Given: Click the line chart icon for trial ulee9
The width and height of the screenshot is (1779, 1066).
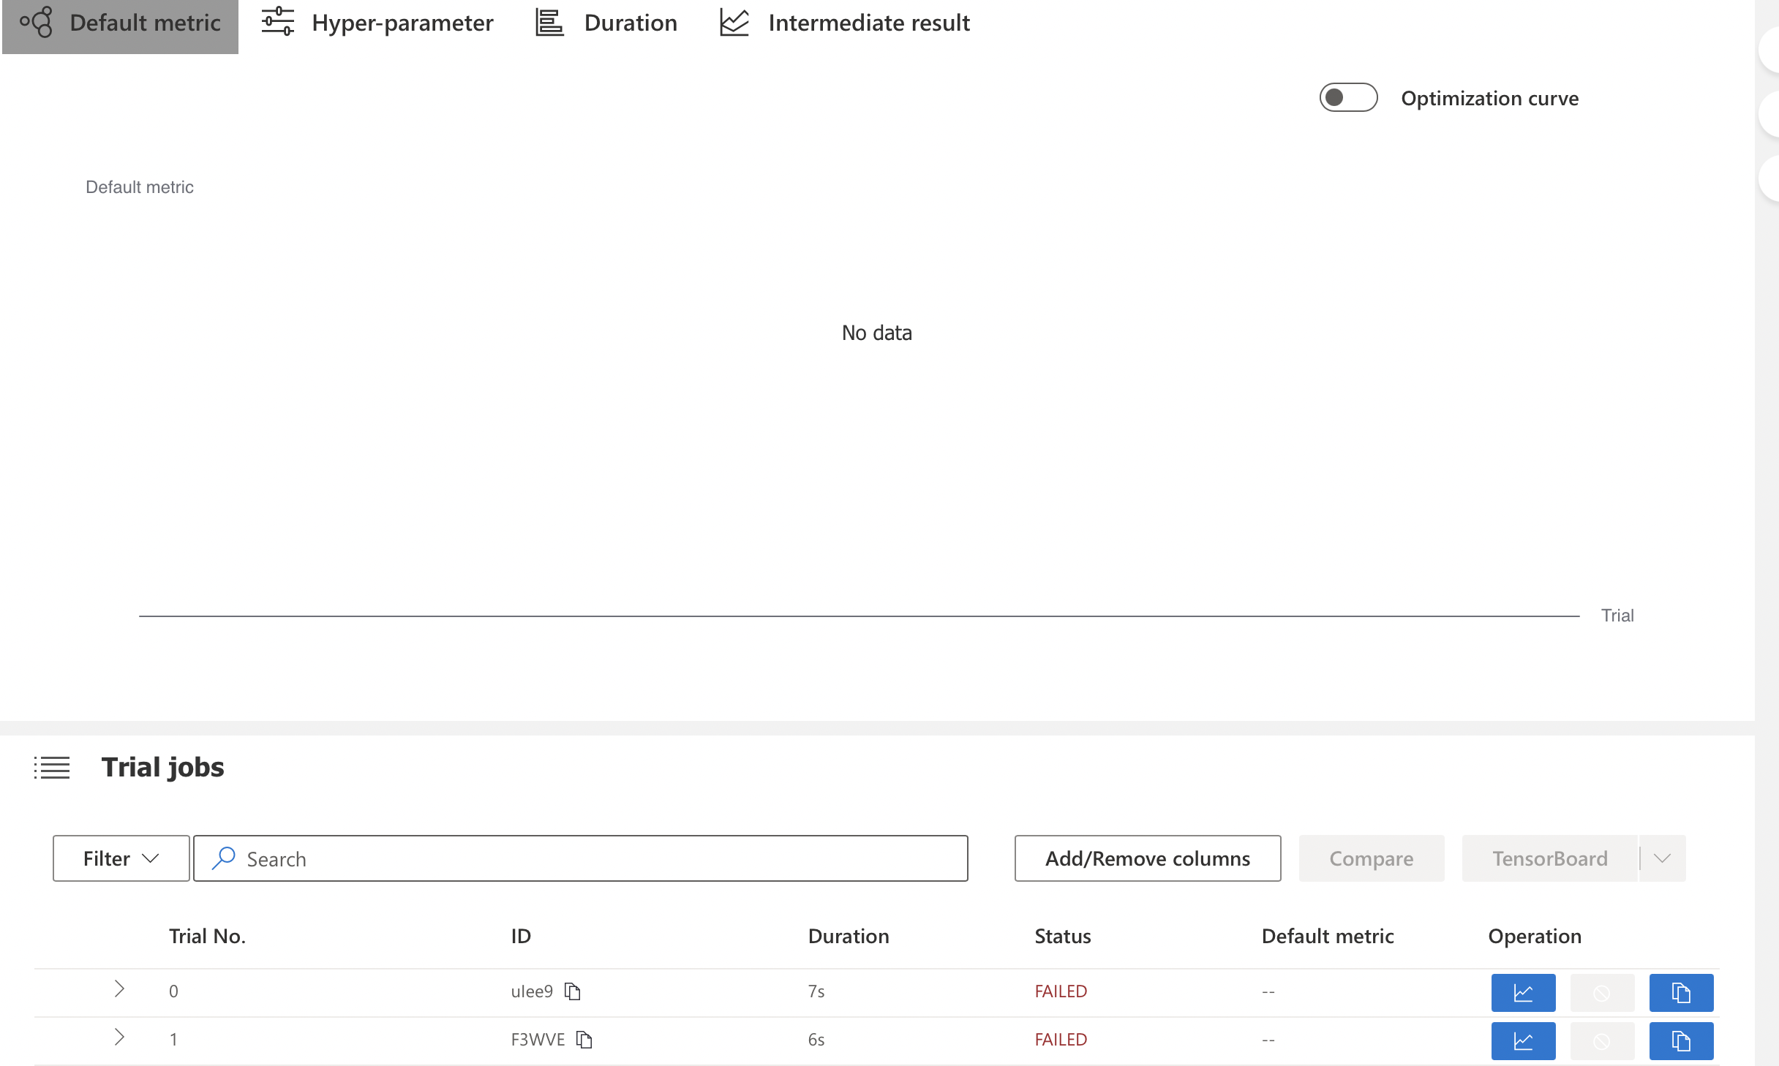Looking at the screenshot, I should point(1523,992).
